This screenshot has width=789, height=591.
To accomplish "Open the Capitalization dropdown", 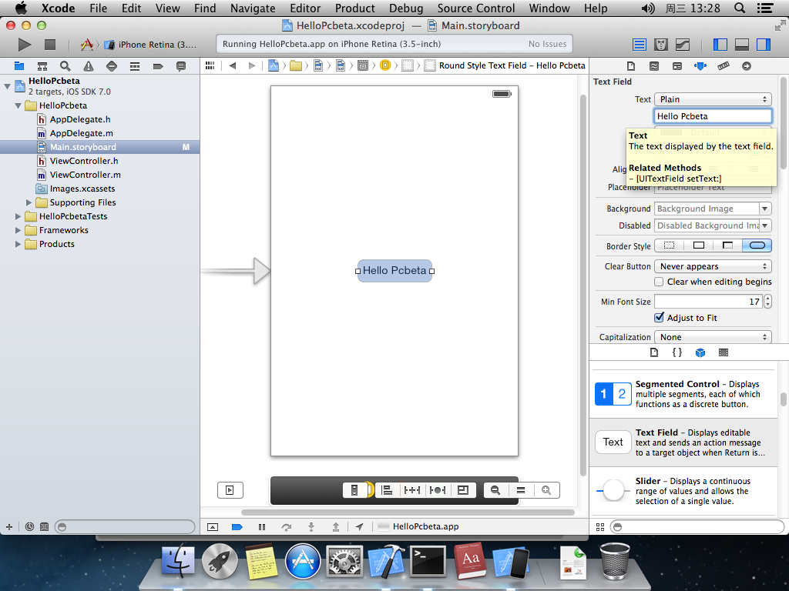I will pyautogui.click(x=713, y=337).
